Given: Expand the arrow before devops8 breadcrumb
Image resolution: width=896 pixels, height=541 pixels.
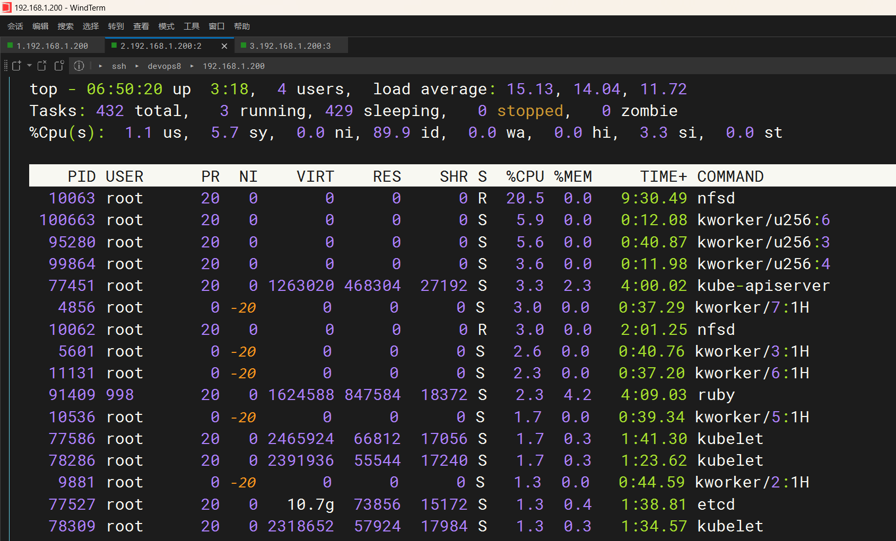Looking at the screenshot, I should point(137,66).
